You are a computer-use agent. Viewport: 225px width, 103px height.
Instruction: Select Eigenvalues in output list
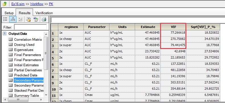tap(24, 50)
